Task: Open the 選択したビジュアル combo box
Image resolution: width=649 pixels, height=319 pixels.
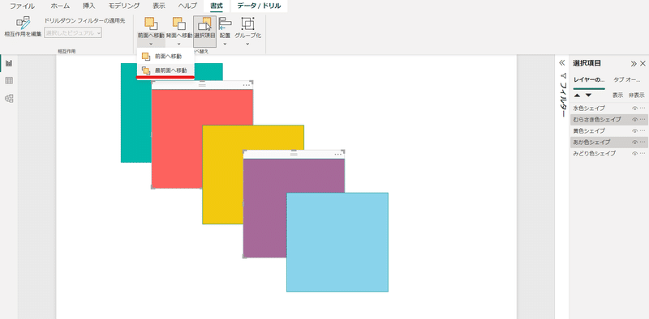Action: [73, 32]
